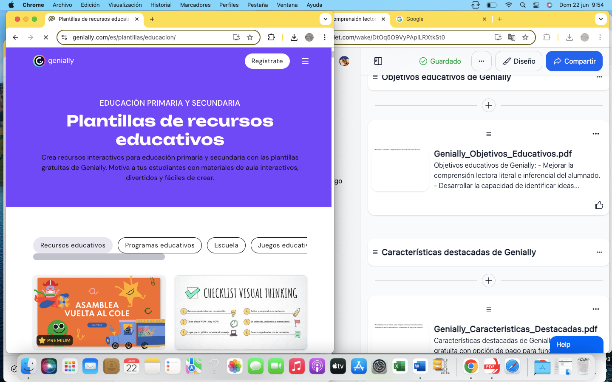Bookmark the Padlet page with the star
612x382 pixels.
coord(525,37)
